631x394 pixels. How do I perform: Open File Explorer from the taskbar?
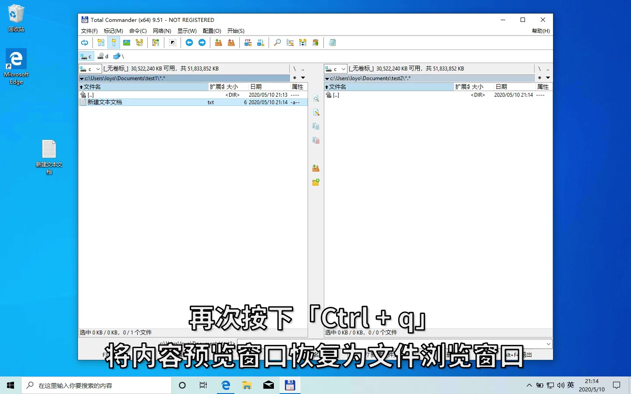pos(247,385)
